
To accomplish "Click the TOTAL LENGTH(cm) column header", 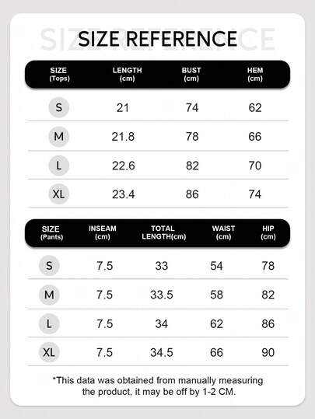I will click(163, 232).
